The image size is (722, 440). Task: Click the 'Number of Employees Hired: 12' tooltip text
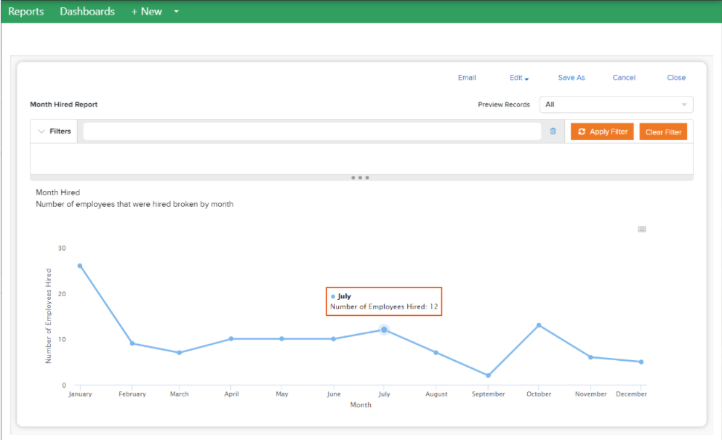(x=384, y=306)
